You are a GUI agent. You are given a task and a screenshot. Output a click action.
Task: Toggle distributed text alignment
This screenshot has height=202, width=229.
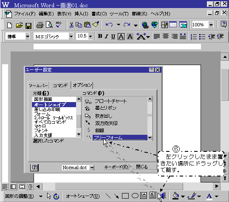(183, 36)
